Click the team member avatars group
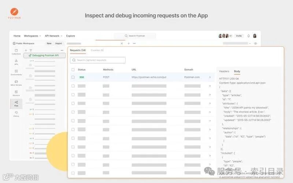Screen dimensions: 293x183 click(225, 36)
